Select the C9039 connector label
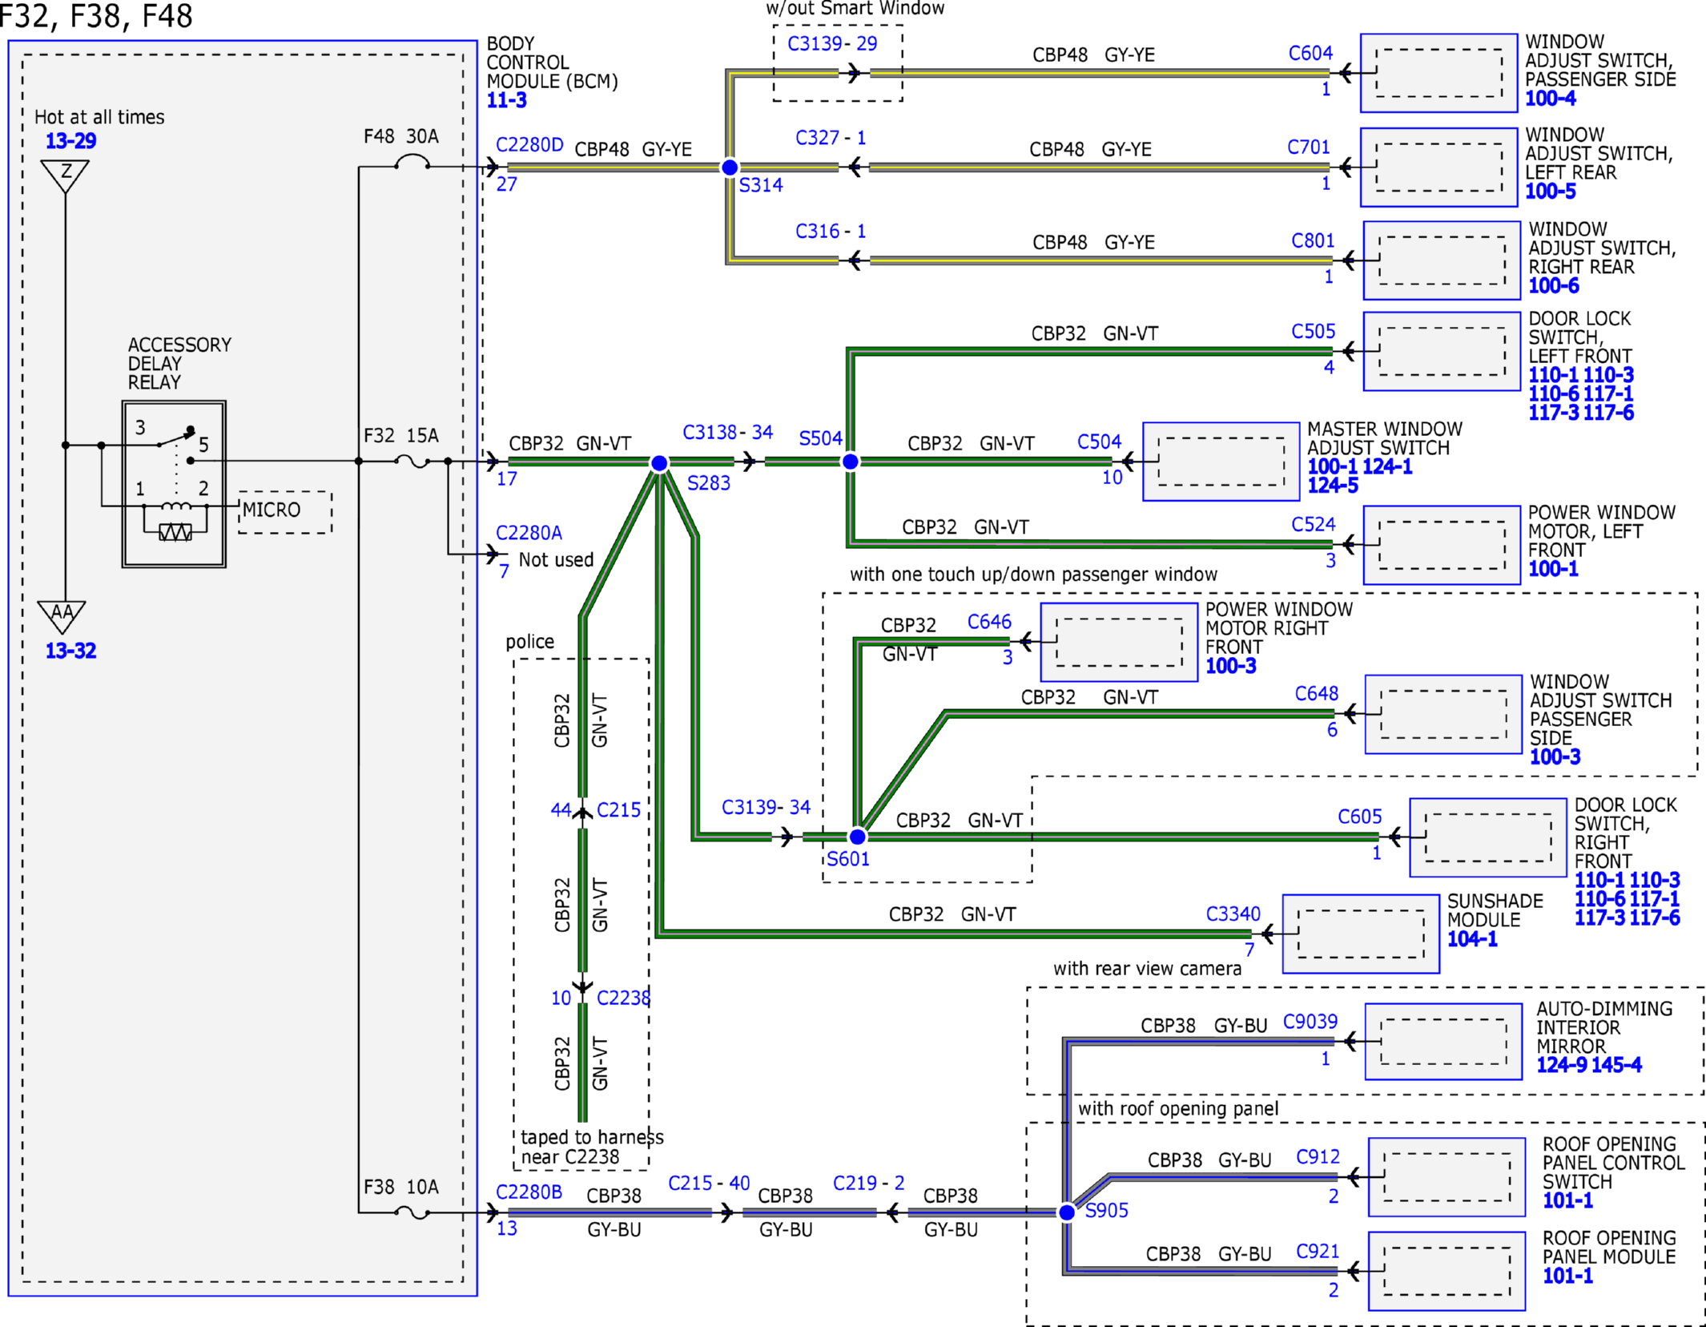 pos(1310,1022)
